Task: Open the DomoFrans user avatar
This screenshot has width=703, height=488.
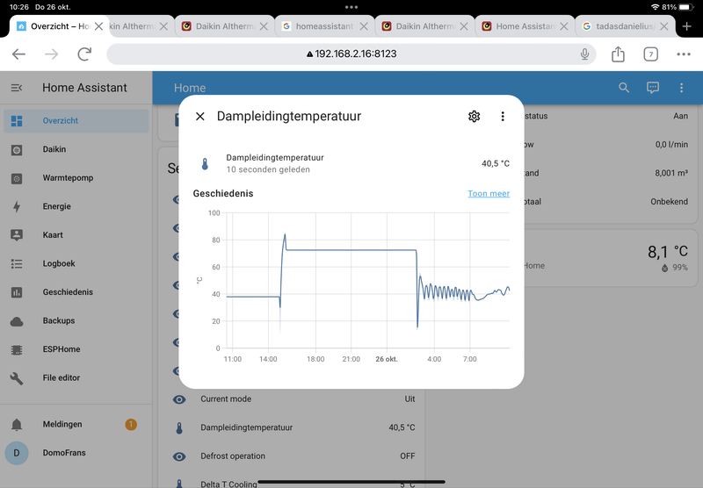Action: [x=17, y=453]
